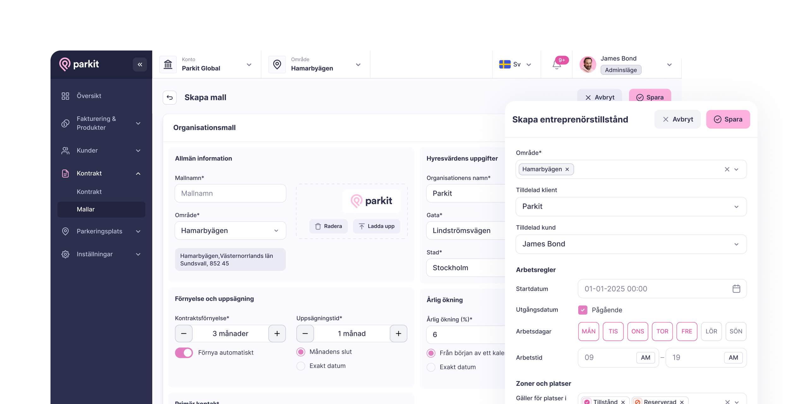Viewport: 808px width, 404px height.
Task: Select the Mallar submenu item
Action: click(x=86, y=209)
